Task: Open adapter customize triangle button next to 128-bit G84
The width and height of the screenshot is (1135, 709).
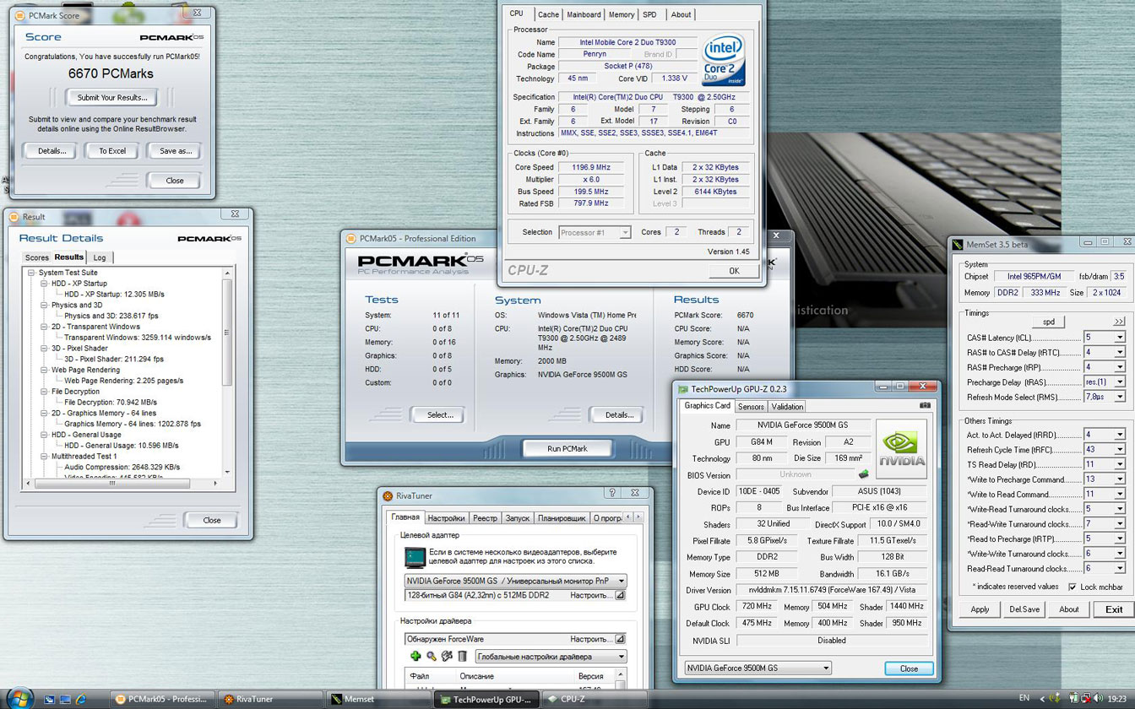Action: [620, 595]
